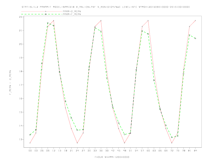The width and height of the screenshot is (213, 164).
Task: Click y-axis tick label 22
Action: point(21,17)
